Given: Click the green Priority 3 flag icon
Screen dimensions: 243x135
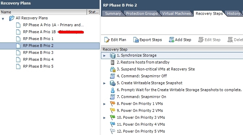Looking at the screenshot, I should pos(113,117).
